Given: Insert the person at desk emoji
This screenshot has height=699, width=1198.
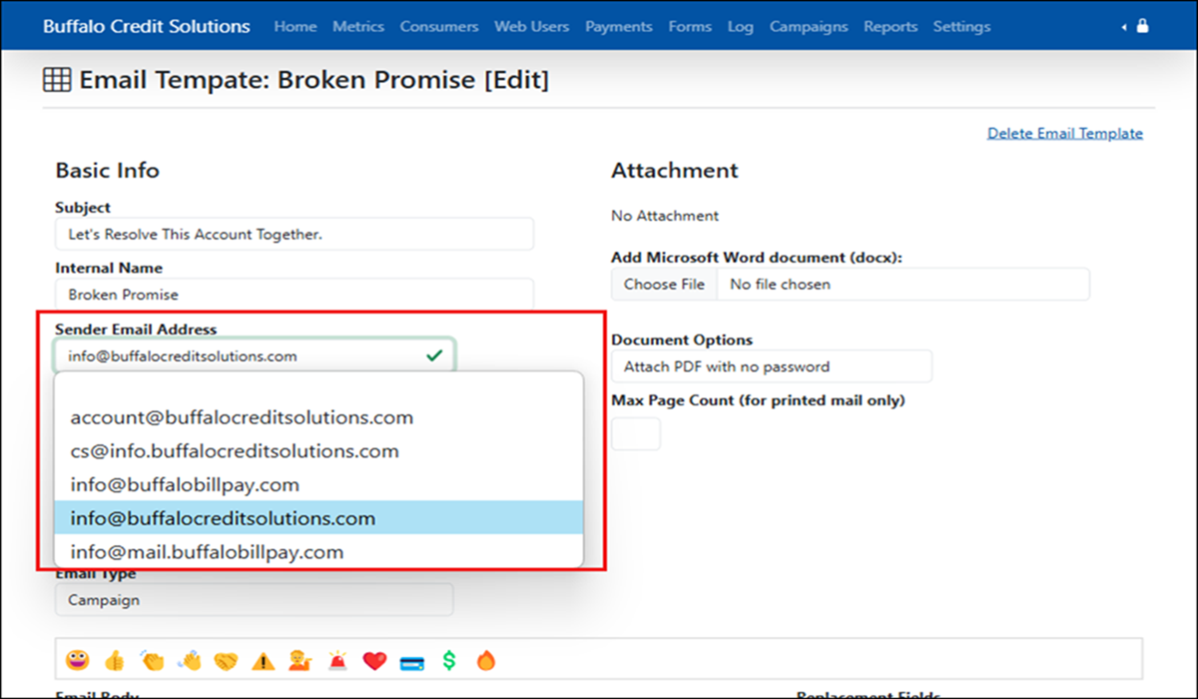Looking at the screenshot, I should point(299,660).
